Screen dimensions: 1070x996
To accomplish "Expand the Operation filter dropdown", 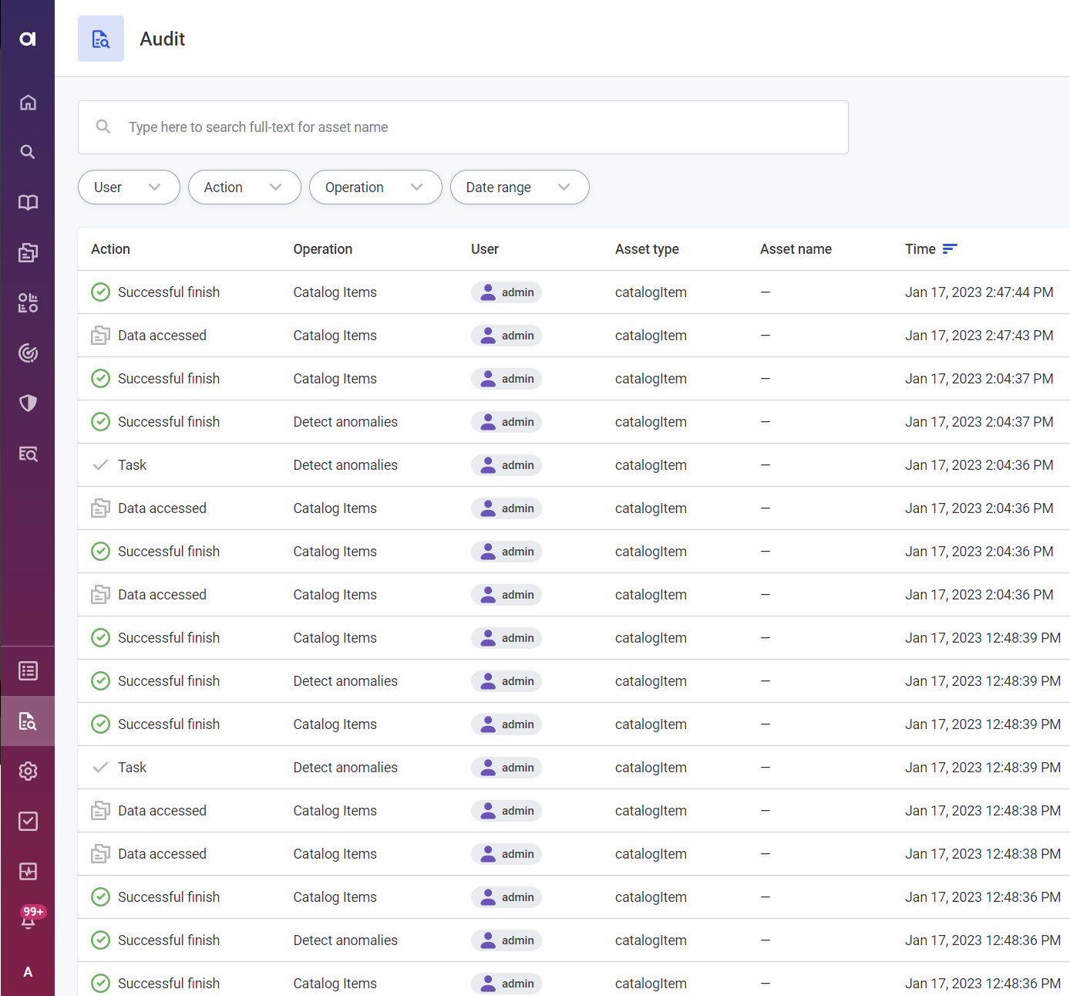I will (375, 187).
